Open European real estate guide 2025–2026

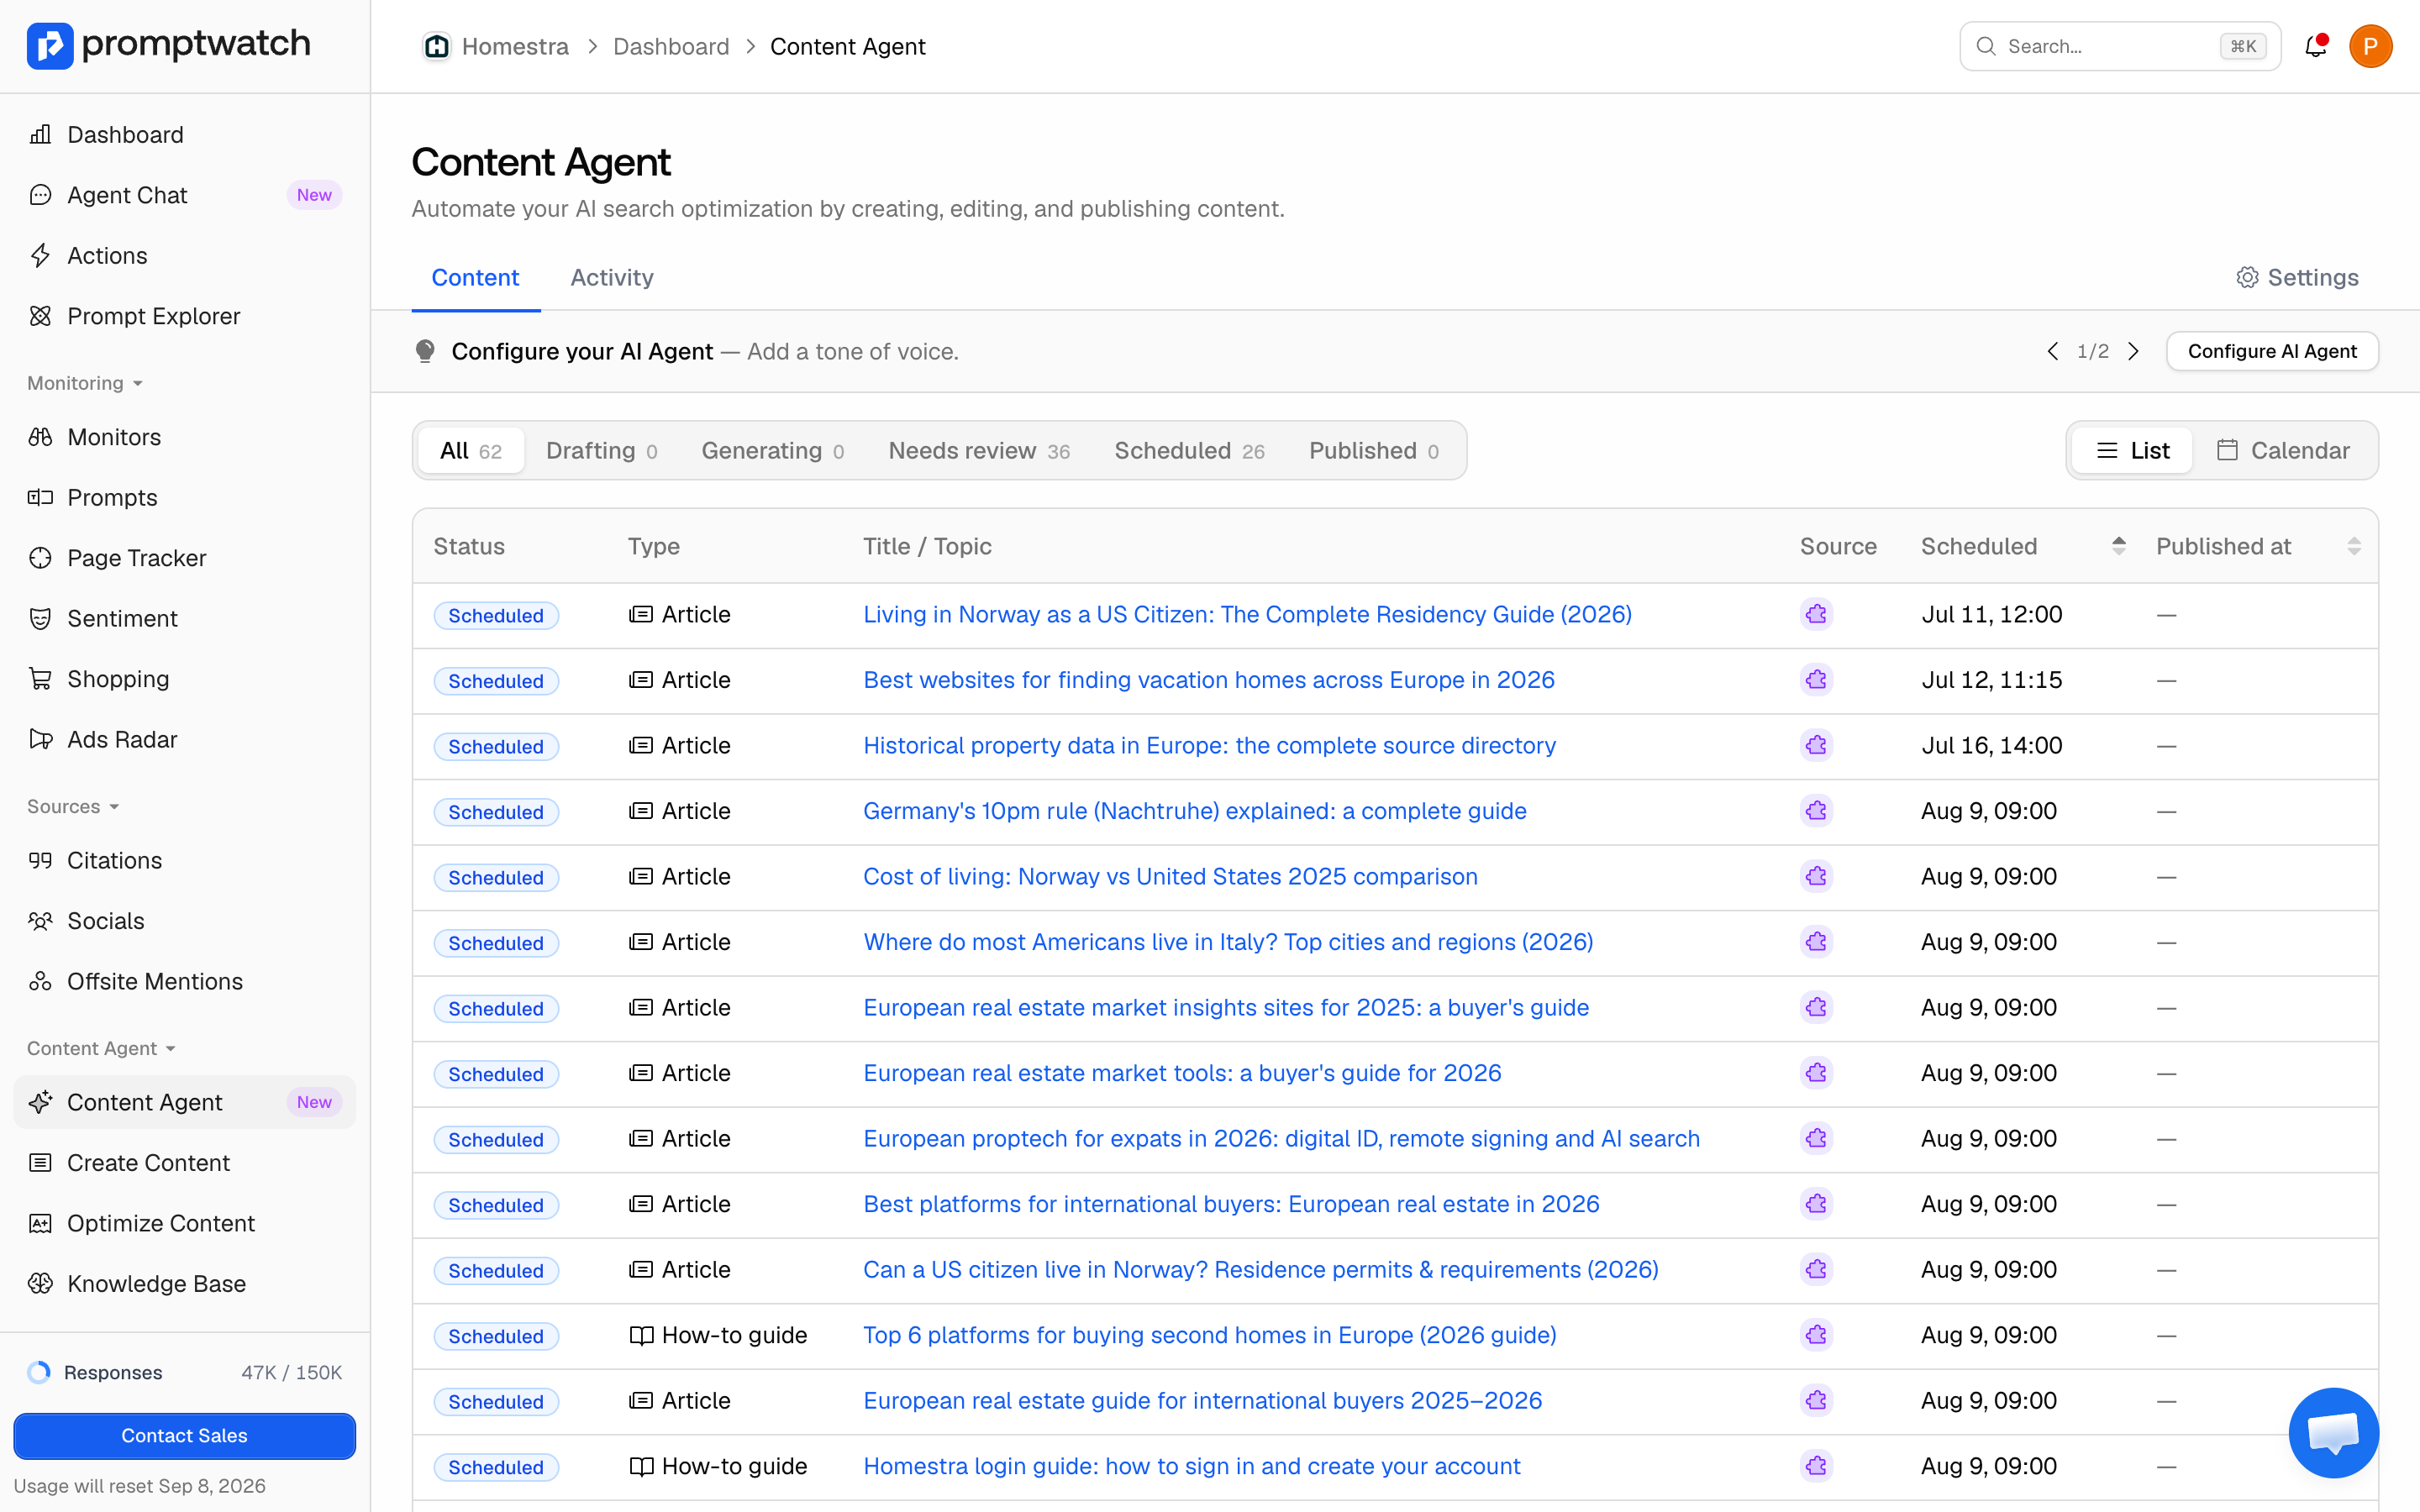point(1202,1400)
